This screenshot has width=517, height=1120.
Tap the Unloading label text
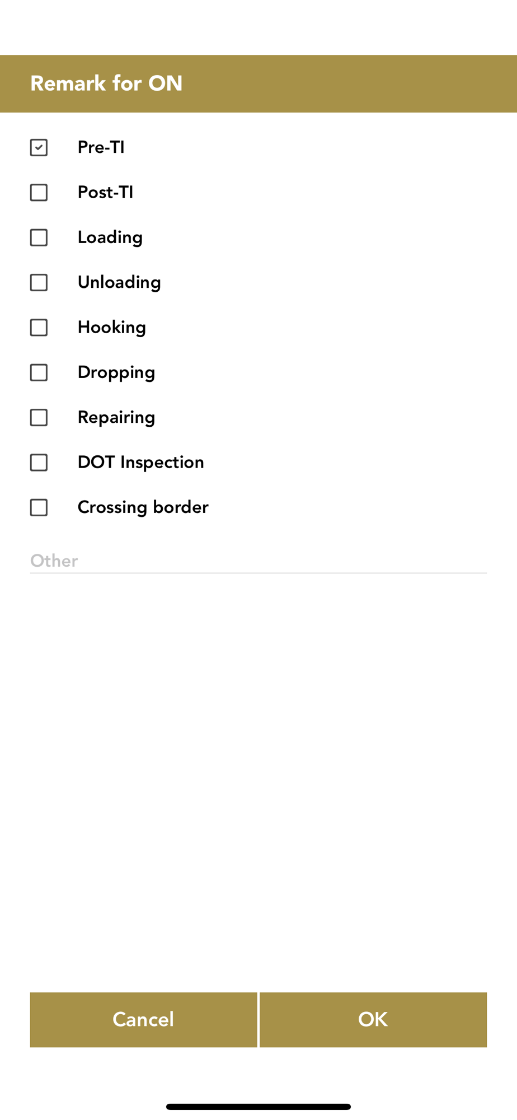[x=119, y=282]
